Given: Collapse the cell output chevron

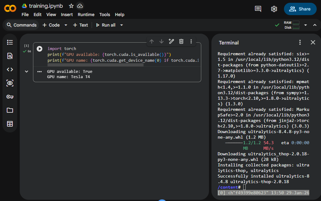Looking at the screenshot, I should [27, 71].
